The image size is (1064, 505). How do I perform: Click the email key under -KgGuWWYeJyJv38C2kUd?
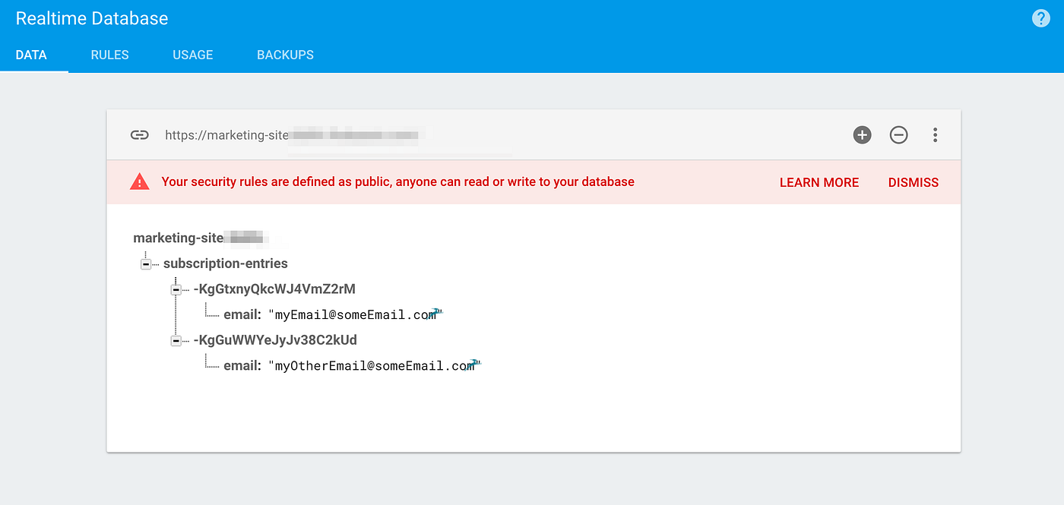tap(242, 365)
